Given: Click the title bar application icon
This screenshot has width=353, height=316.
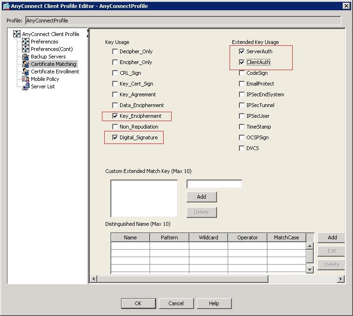Looking at the screenshot, I should [6, 6].
